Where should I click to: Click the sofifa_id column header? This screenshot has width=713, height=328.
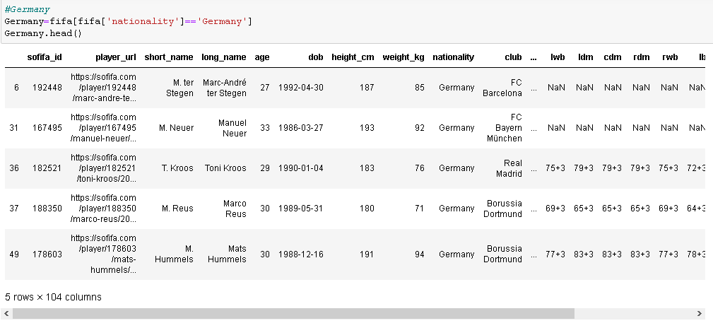click(x=45, y=57)
